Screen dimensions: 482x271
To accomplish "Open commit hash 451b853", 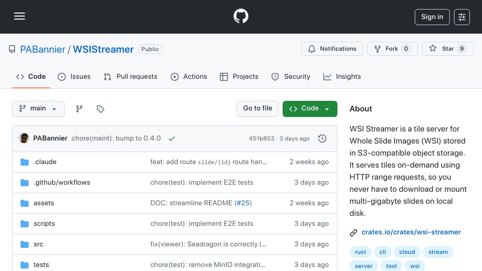I will (x=262, y=139).
